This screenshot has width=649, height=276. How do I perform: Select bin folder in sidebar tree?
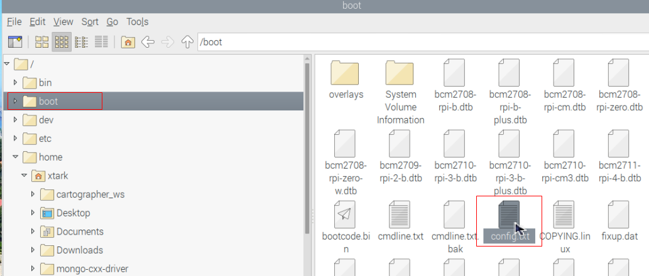click(x=37, y=83)
